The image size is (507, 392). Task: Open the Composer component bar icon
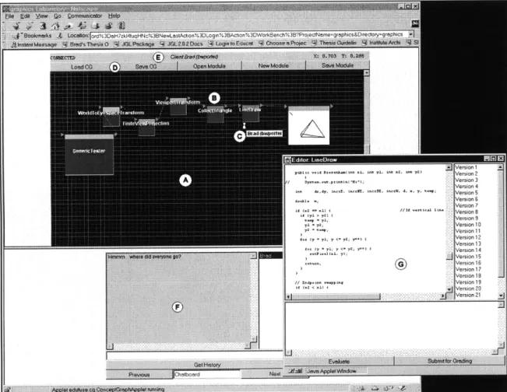tap(402, 388)
